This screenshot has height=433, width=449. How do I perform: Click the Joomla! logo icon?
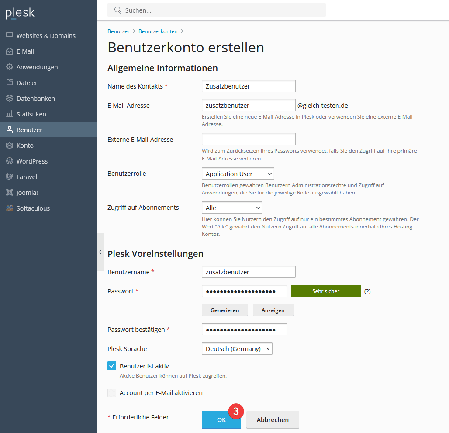click(x=9, y=193)
